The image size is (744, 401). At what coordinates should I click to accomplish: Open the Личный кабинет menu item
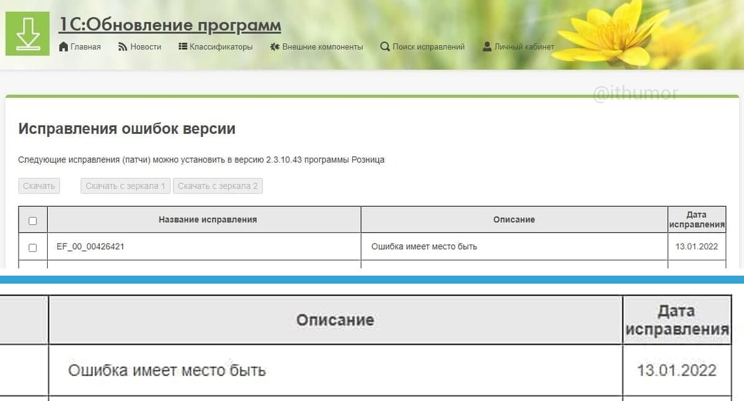pyautogui.click(x=525, y=46)
